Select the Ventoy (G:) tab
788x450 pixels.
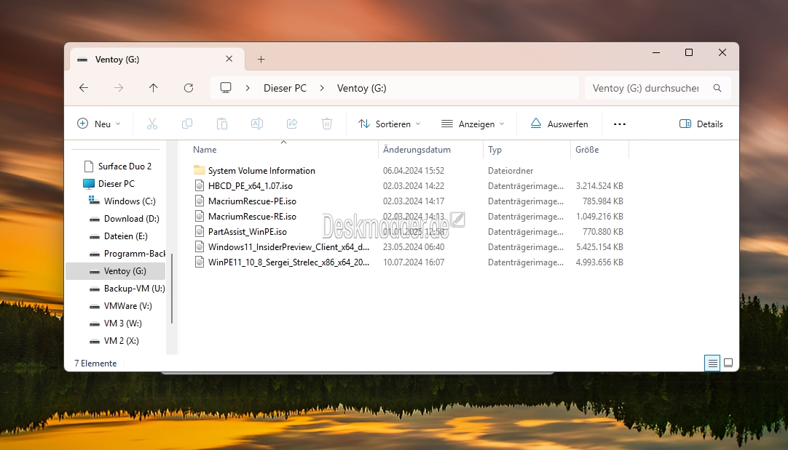(x=157, y=59)
